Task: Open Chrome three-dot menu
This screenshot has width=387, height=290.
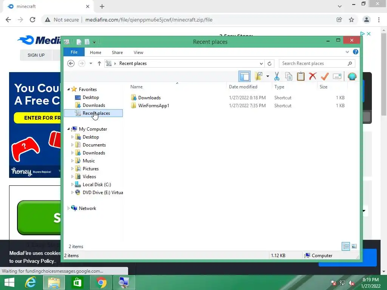Action: (379, 20)
